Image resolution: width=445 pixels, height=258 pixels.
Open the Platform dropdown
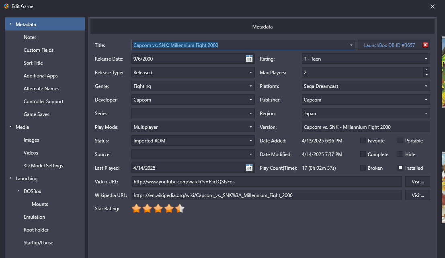[366, 86]
